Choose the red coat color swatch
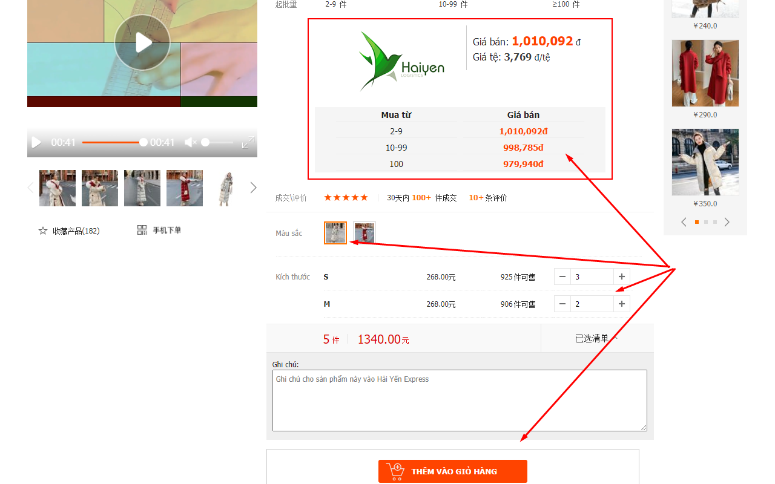Screen dimensions: 775x484 (364, 233)
